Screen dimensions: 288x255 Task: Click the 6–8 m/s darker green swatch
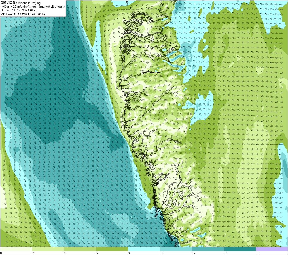pyautogui.click(x=112, y=249)
